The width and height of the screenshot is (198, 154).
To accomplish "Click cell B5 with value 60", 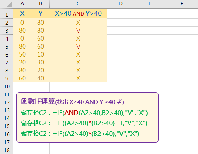I will pos(41,46).
